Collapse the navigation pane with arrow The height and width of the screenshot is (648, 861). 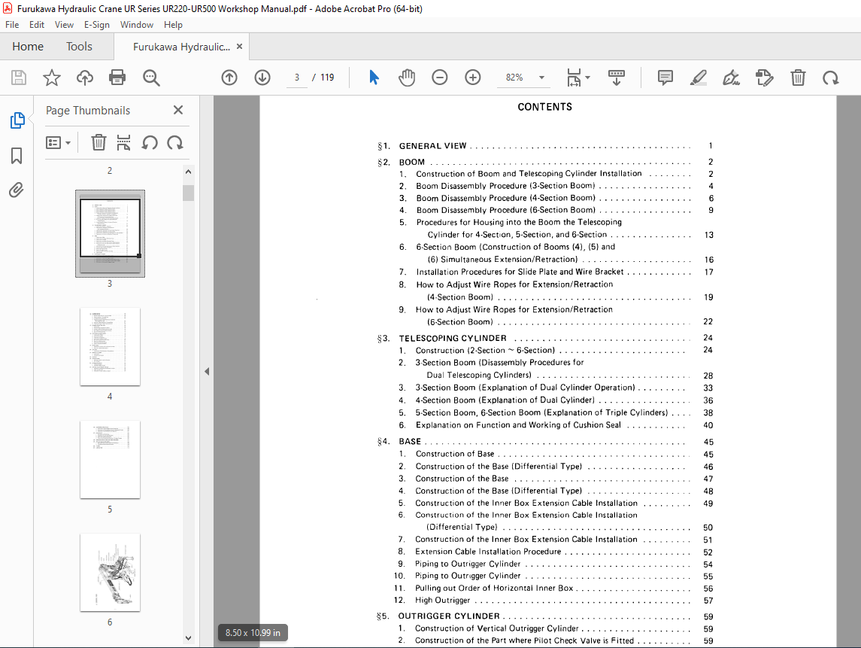pos(207,372)
